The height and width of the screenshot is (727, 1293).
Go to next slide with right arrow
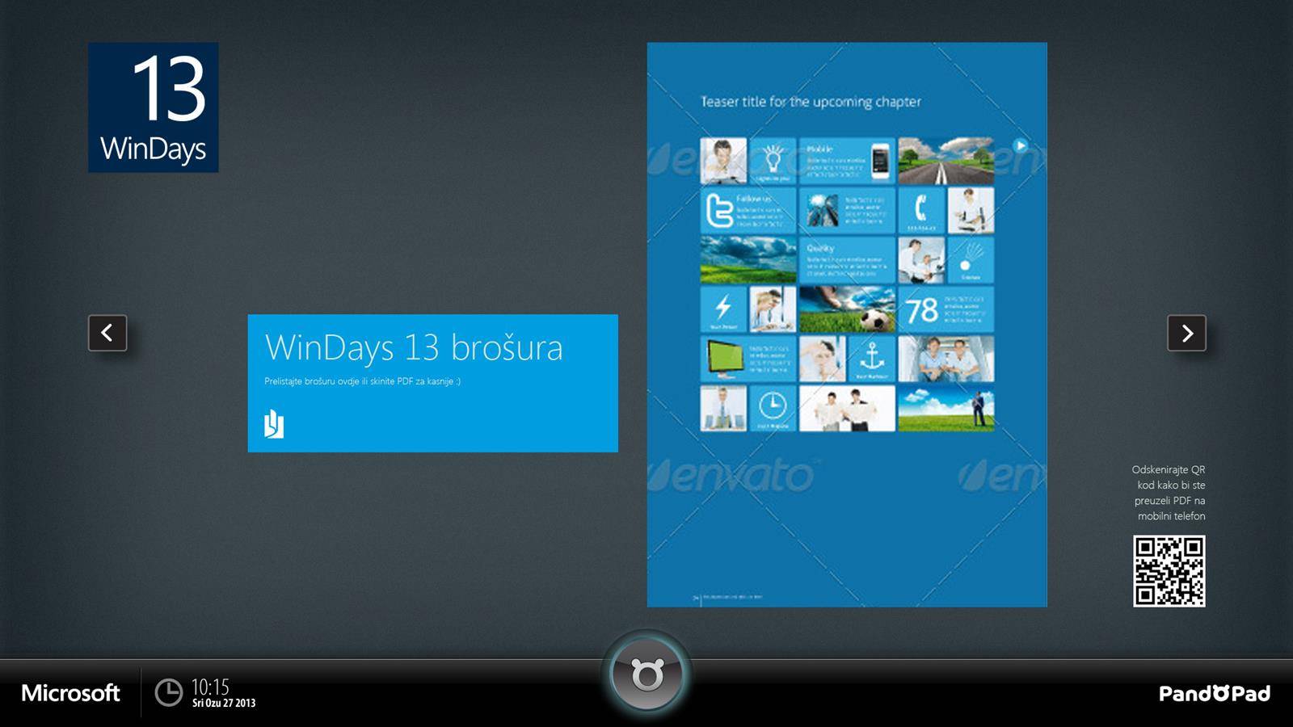point(1186,333)
